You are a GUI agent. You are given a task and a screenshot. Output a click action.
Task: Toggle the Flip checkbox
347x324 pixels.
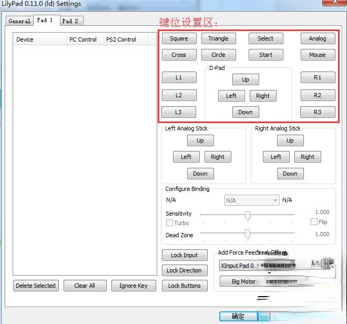pyautogui.click(x=314, y=221)
